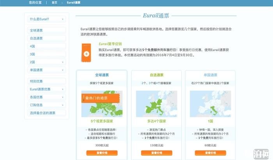Click the 最热门的通票 orange ribbon badge
Viewport: 273px width, 160px height.
pyautogui.click(x=101, y=98)
